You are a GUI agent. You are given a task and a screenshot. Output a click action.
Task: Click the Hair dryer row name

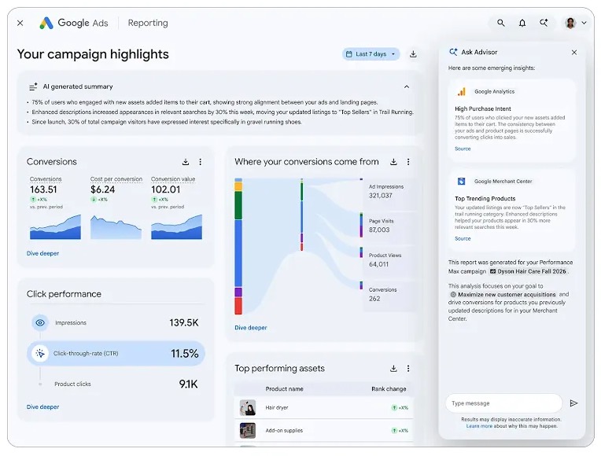point(277,408)
